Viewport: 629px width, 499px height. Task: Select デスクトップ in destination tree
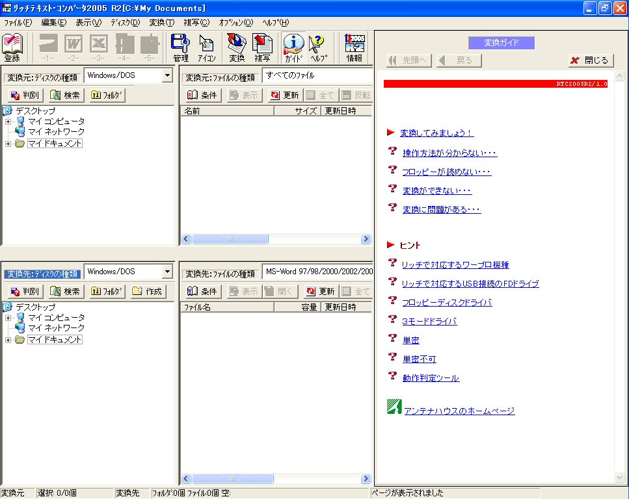coord(35,307)
